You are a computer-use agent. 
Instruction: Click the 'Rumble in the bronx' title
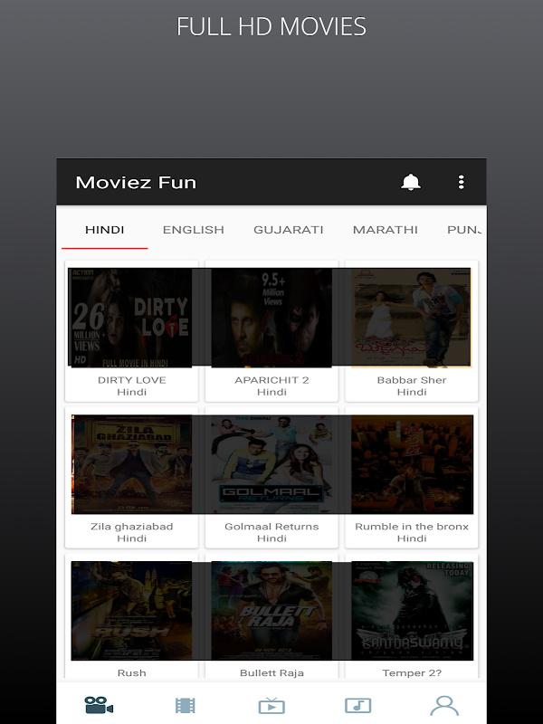[412, 527]
